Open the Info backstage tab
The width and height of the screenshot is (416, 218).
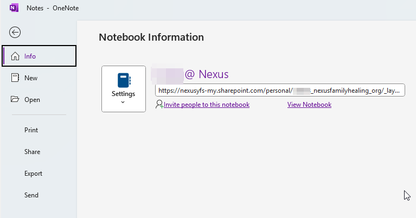click(x=39, y=56)
